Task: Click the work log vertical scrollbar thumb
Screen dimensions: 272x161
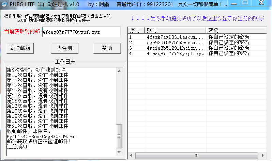Action: tap(119, 136)
